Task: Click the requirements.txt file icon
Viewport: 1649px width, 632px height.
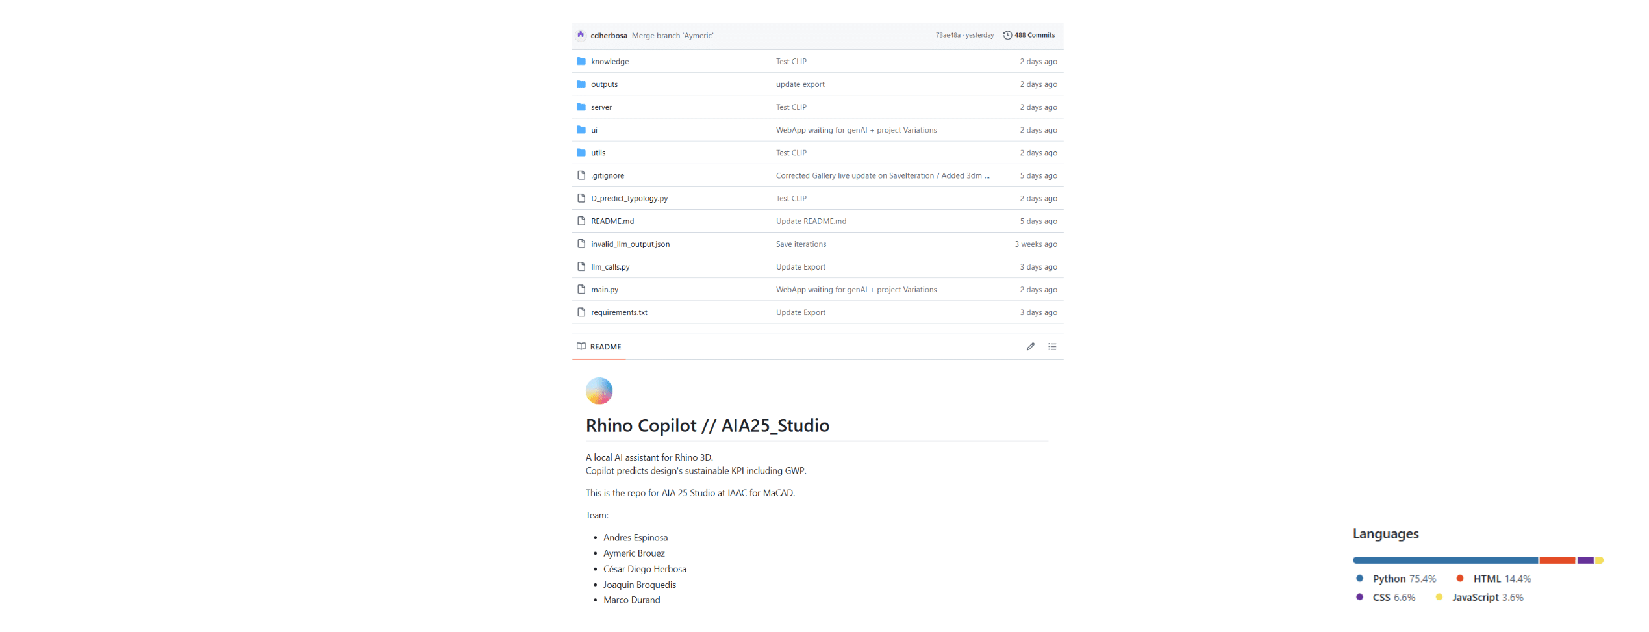Action: click(x=581, y=311)
